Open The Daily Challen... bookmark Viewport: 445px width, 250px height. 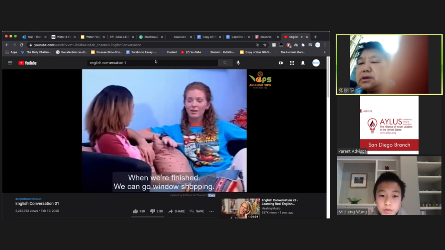pyautogui.click(x=36, y=52)
